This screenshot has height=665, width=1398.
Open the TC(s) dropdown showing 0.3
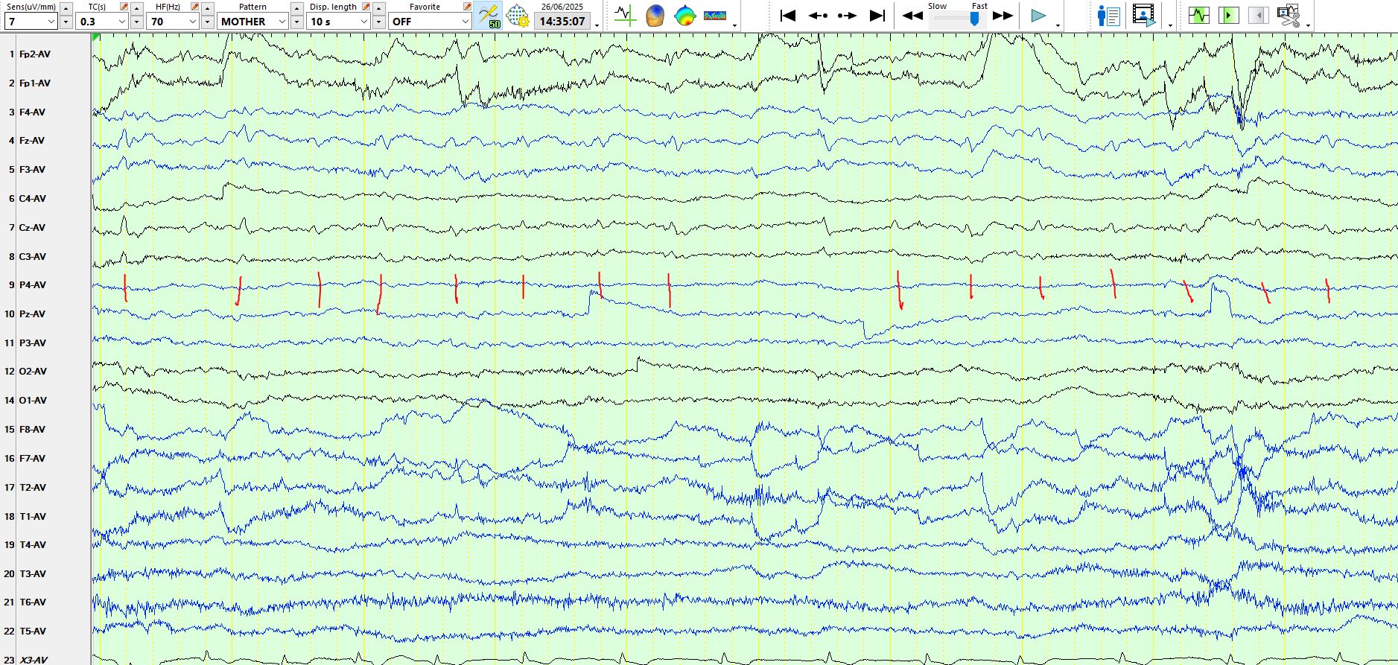tap(102, 22)
